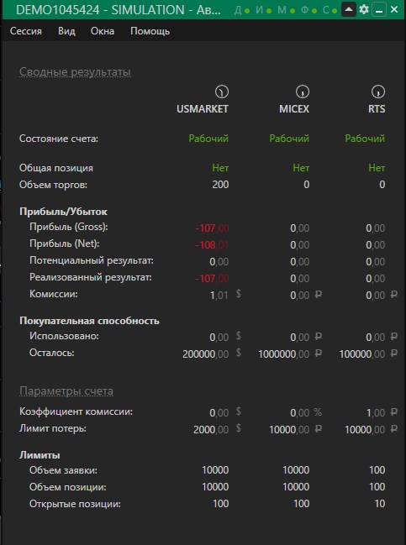Click the М connection status indicator
Viewport: 406px width, 545px height.
pyautogui.click(x=287, y=10)
